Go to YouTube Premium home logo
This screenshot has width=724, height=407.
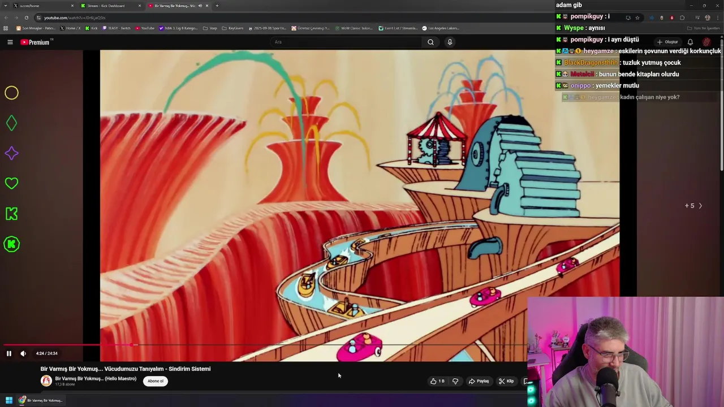36,42
